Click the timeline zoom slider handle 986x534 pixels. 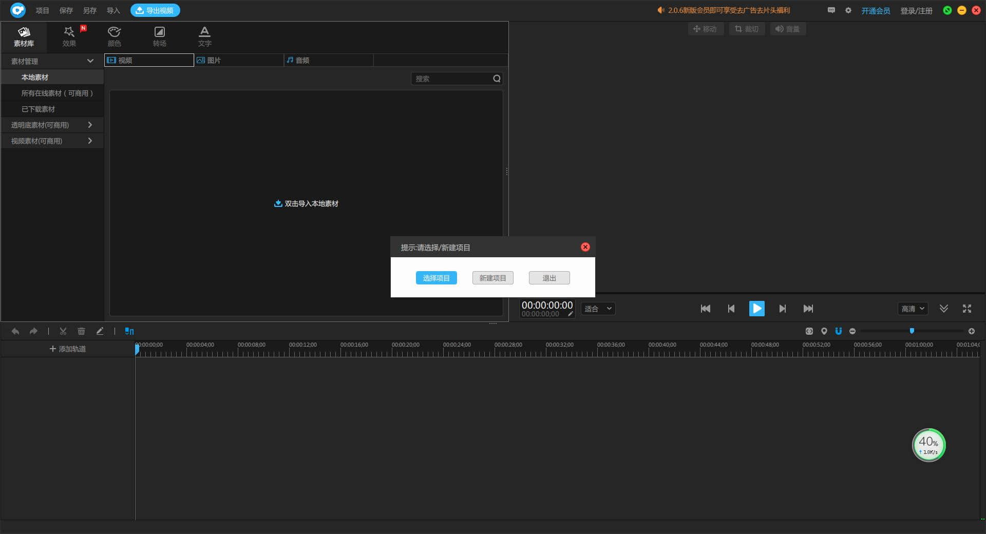912,331
